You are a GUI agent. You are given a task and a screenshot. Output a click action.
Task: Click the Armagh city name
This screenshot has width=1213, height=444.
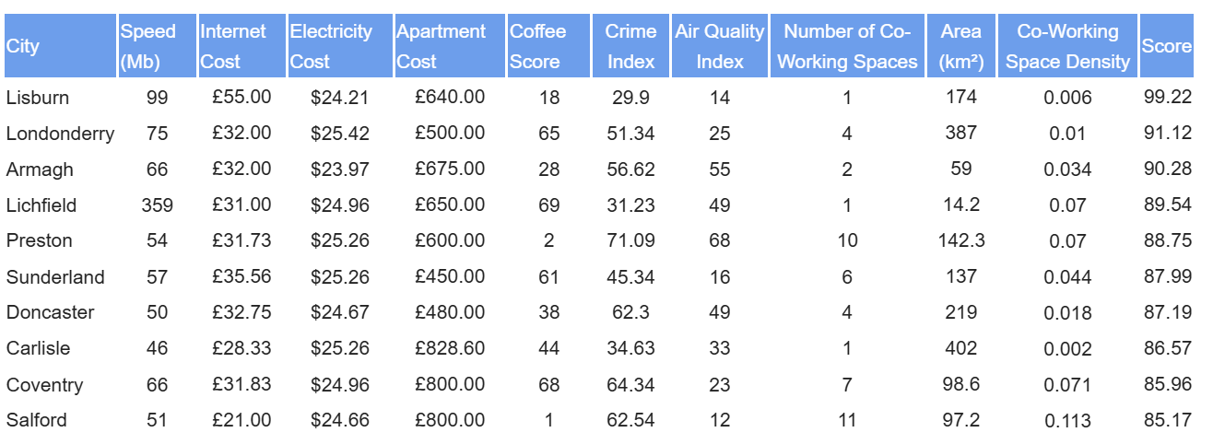[x=40, y=169]
